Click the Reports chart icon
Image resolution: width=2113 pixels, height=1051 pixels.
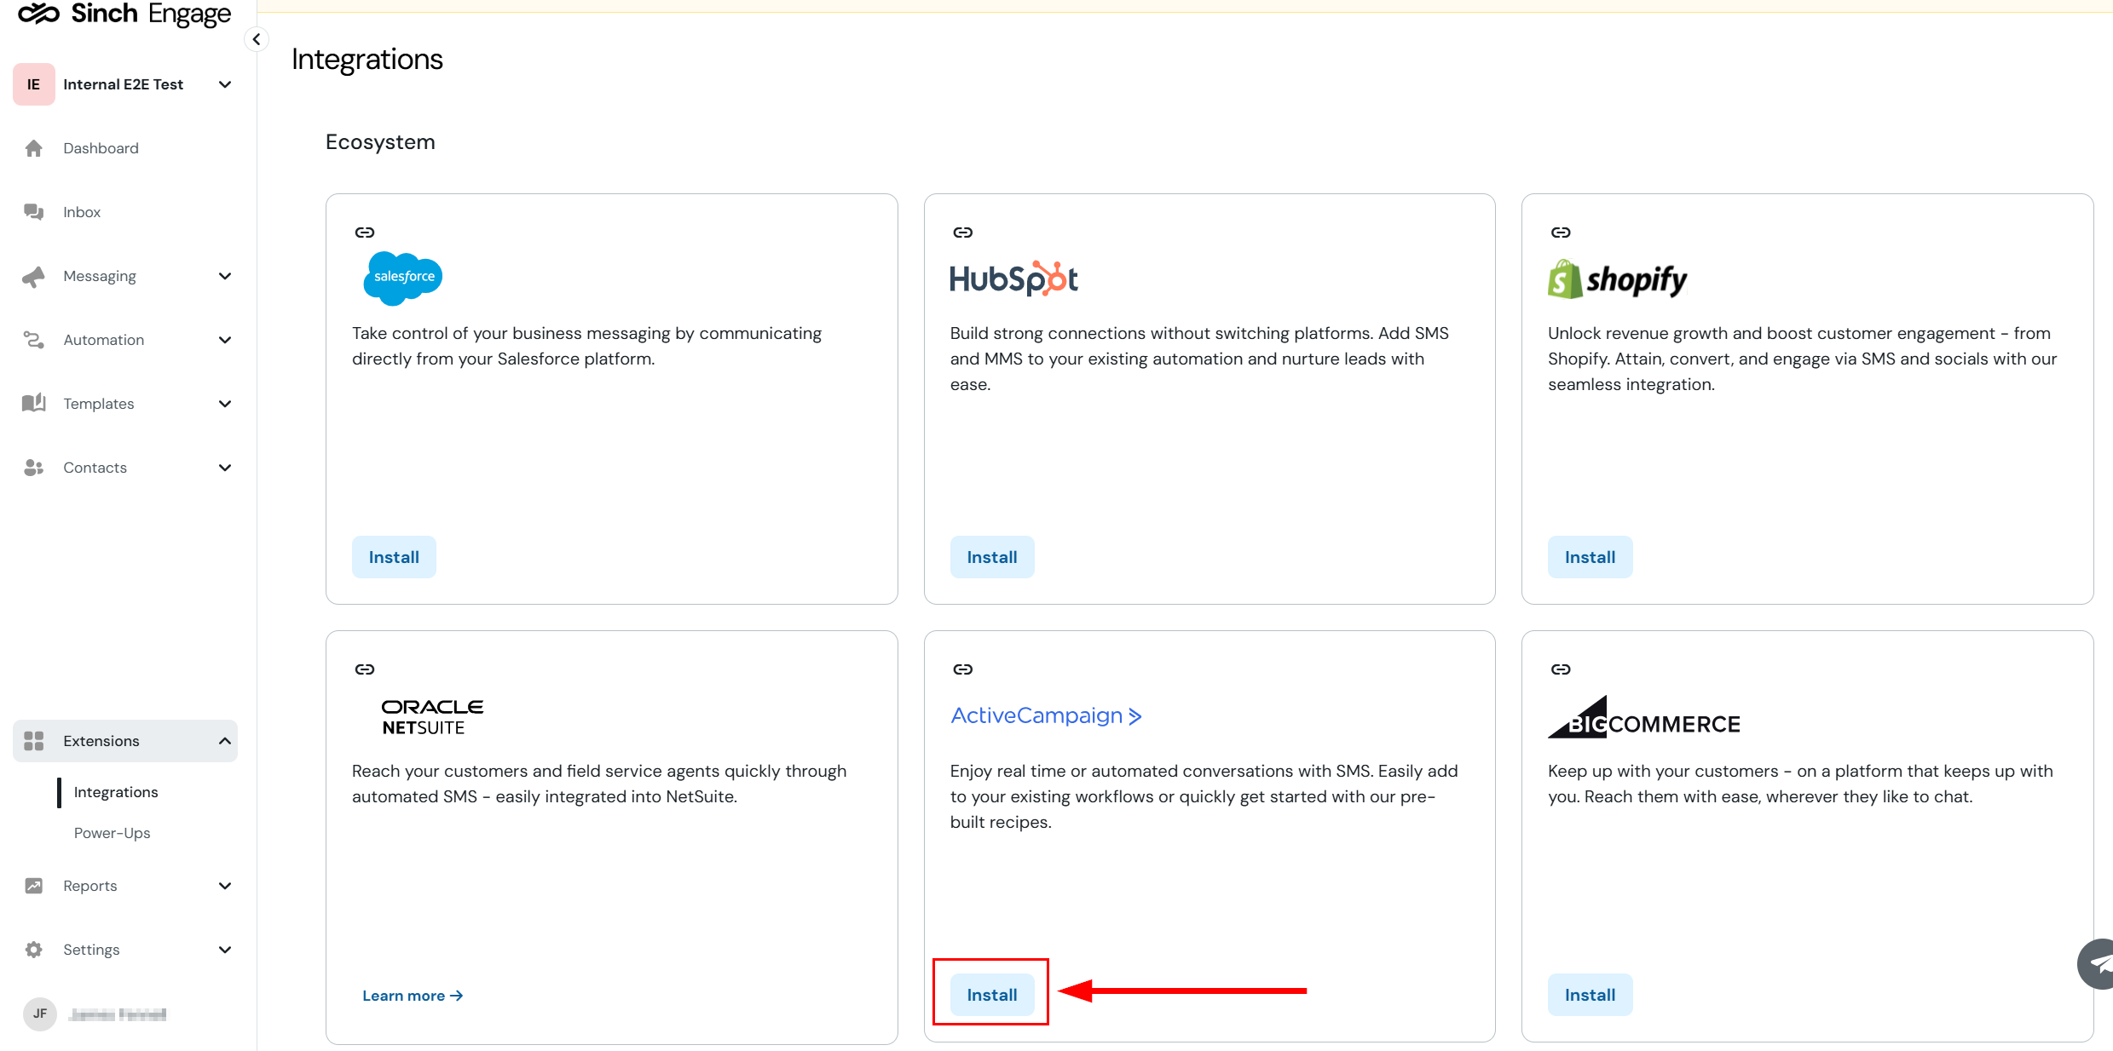point(34,886)
